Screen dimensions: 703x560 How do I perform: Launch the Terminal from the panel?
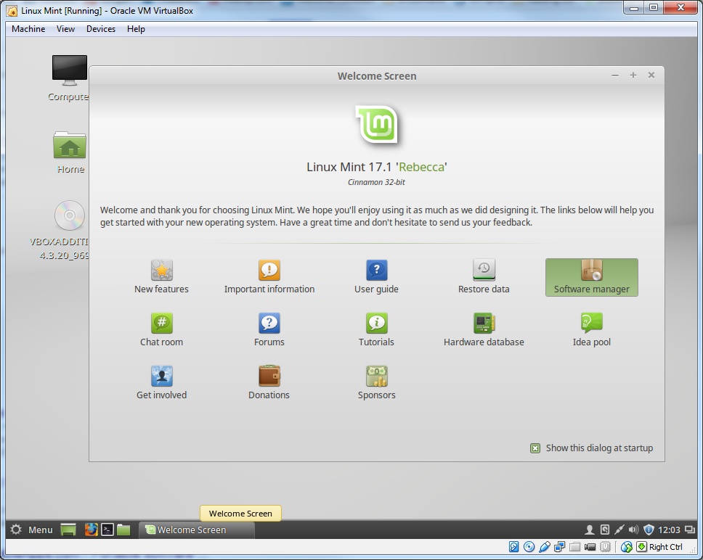click(107, 530)
